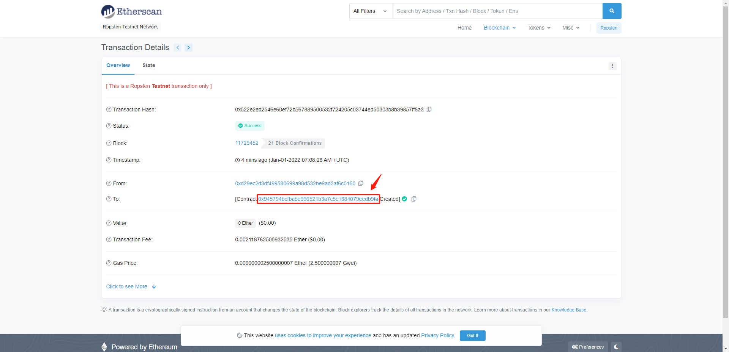Copy the From address
729x352 pixels.
(361, 183)
